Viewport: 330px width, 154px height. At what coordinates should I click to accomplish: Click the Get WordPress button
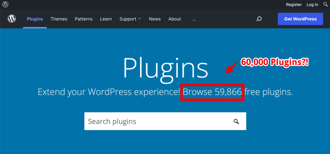pos(300,19)
